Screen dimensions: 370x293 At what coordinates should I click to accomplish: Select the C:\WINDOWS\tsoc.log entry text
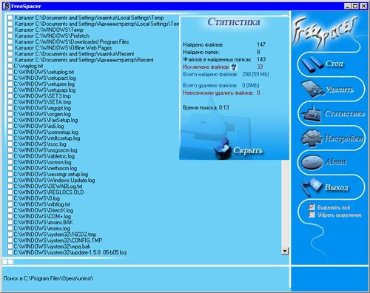coord(40,144)
